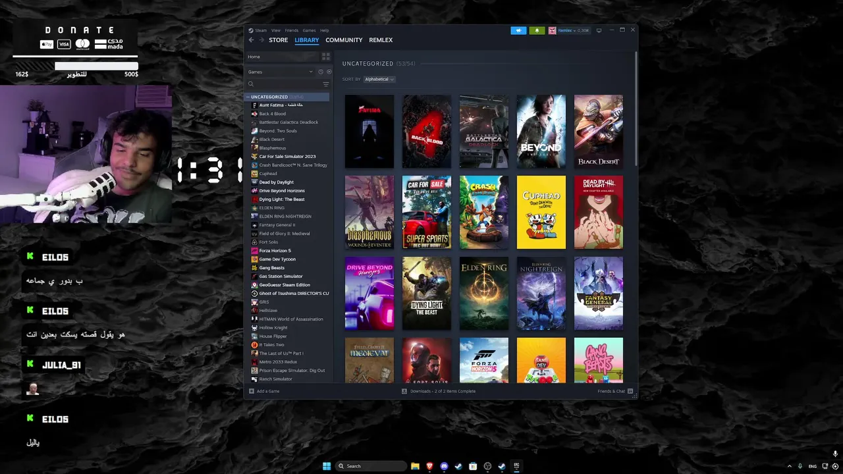This screenshot has height=474, width=843.
Task: Open the blue announcements megaphone button
Action: click(518, 30)
